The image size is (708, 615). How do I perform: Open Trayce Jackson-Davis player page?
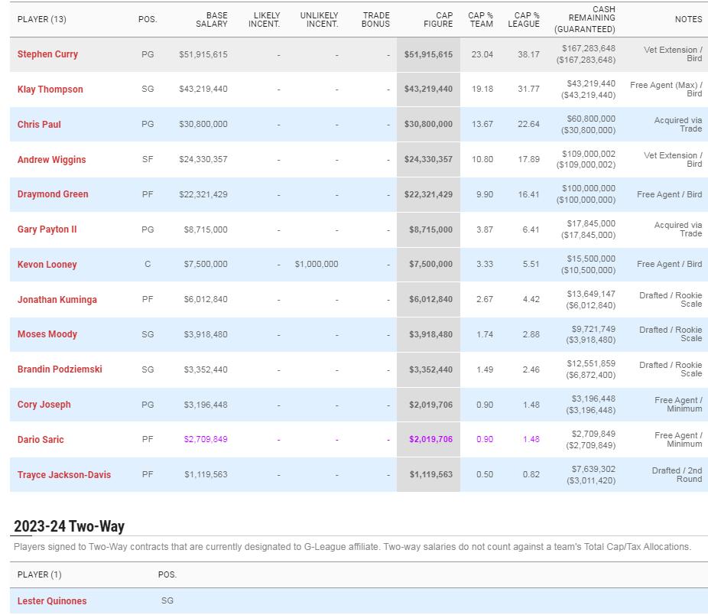pyautogui.click(x=63, y=475)
